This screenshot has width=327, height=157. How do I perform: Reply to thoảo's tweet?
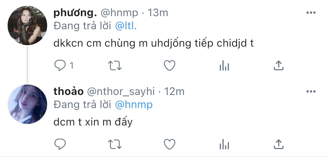(x=60, y=144)
